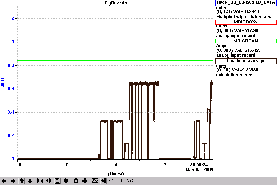Click the left-arrow-with-bar icon beside SCROLLING
277x185 pixels.
tap(104, 181)
